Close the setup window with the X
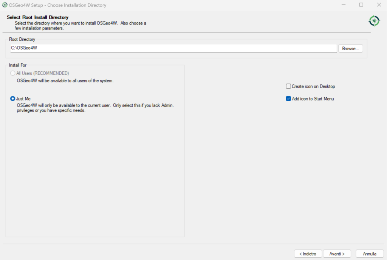 379,5
